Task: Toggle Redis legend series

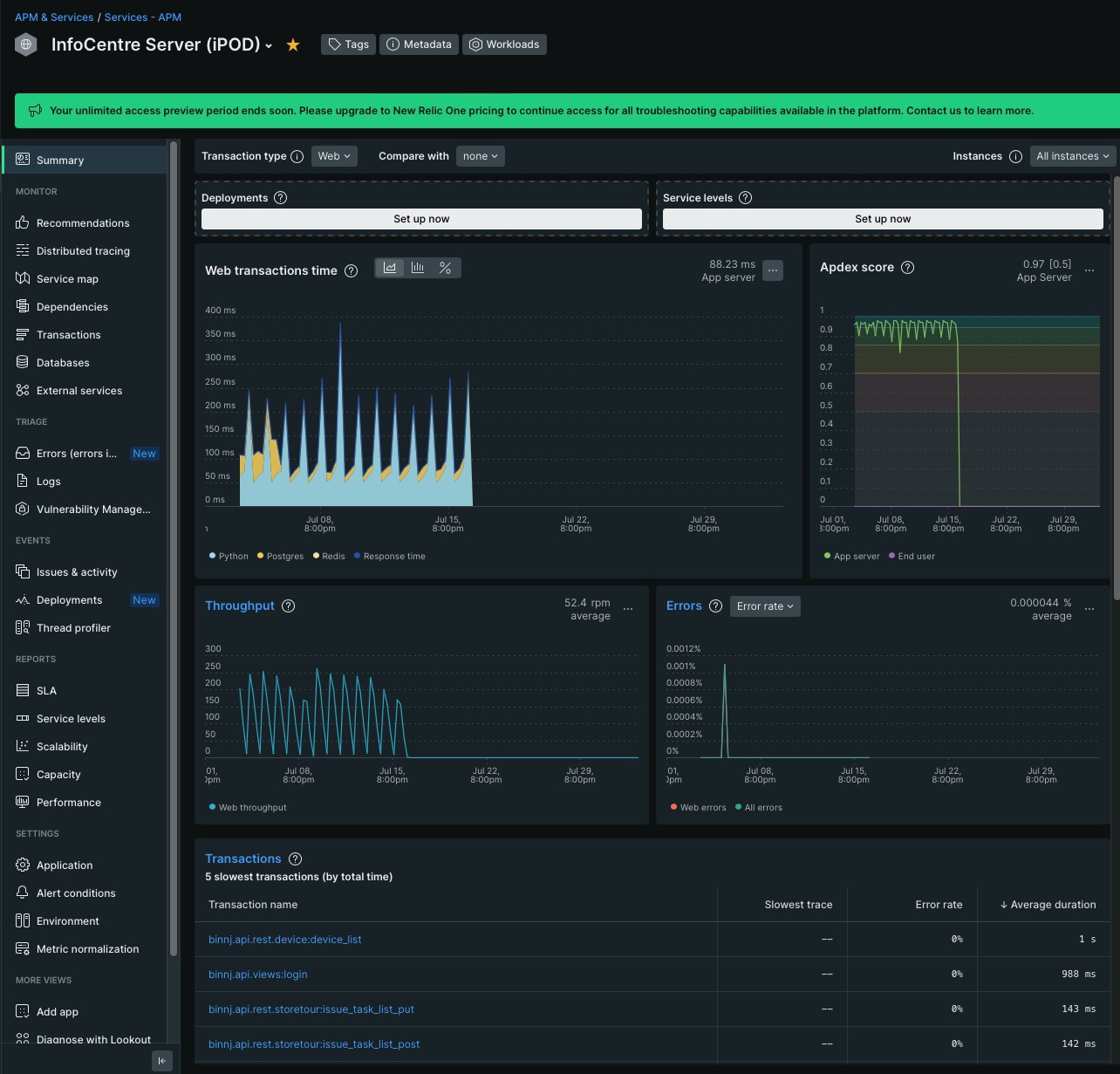Action: 330,556
